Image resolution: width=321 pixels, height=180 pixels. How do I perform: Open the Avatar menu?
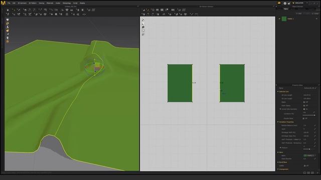coord(58,3)
